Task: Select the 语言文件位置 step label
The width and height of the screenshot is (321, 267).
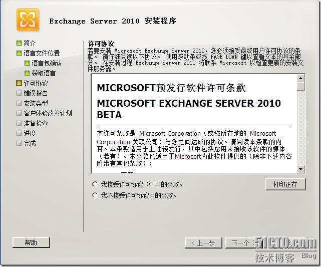Action: click(42, 53)
